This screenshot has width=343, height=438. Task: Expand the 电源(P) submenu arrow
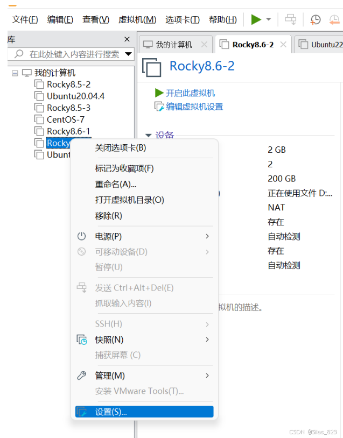(207, 236)
